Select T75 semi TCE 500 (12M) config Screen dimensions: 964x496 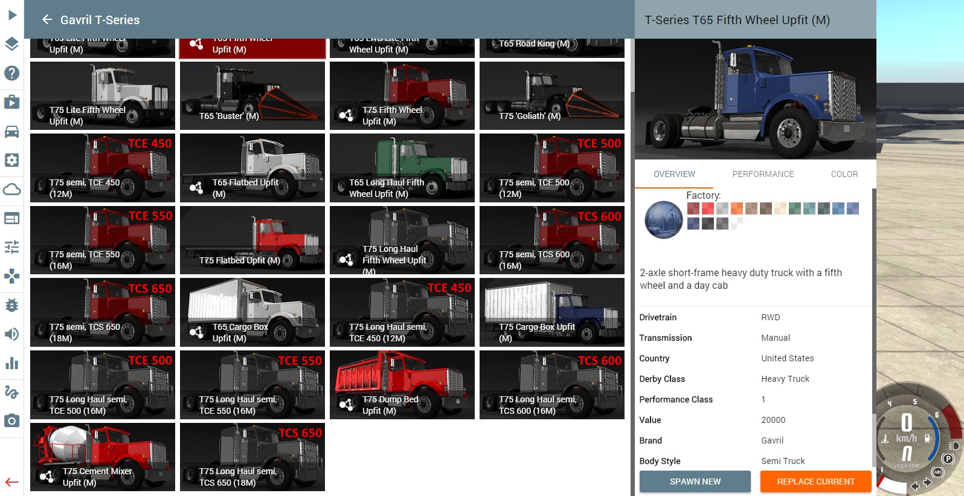(552, 168)
